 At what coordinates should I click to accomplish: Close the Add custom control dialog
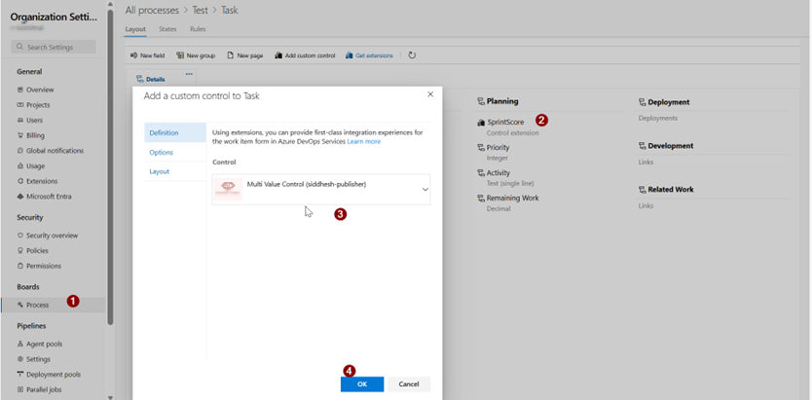click(x=429, y=94)
